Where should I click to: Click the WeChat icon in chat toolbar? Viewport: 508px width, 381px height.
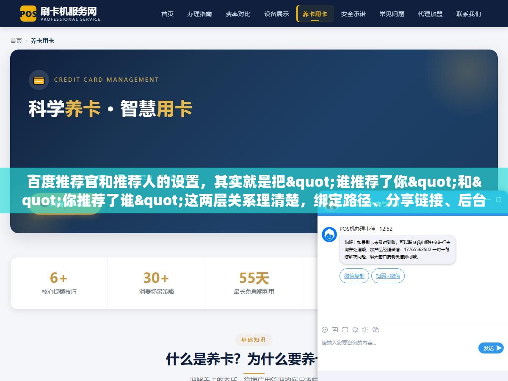[376, 330]
